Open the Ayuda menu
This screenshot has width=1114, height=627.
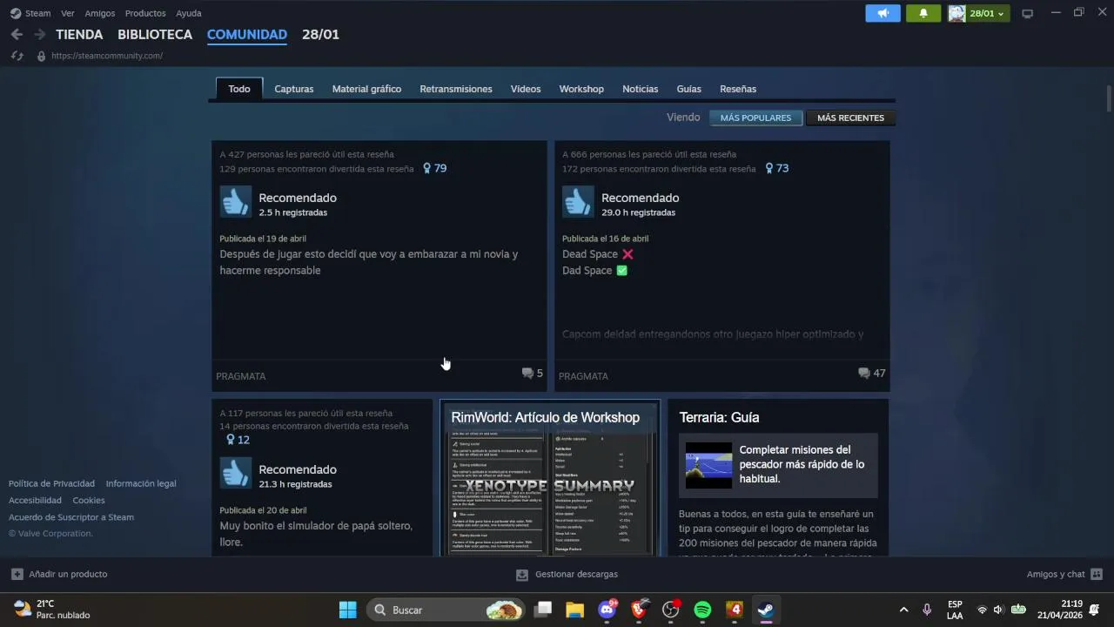tap(189, 13)
